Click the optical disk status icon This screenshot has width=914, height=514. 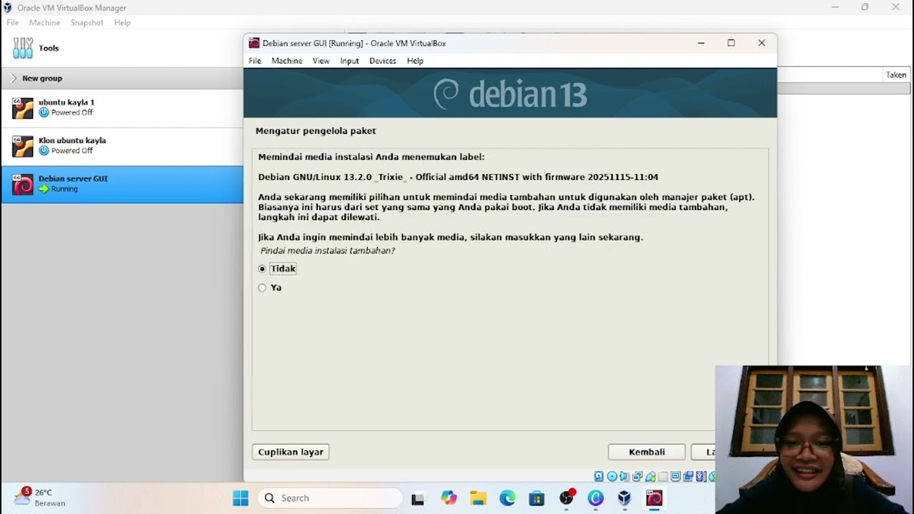coord(612,476)
